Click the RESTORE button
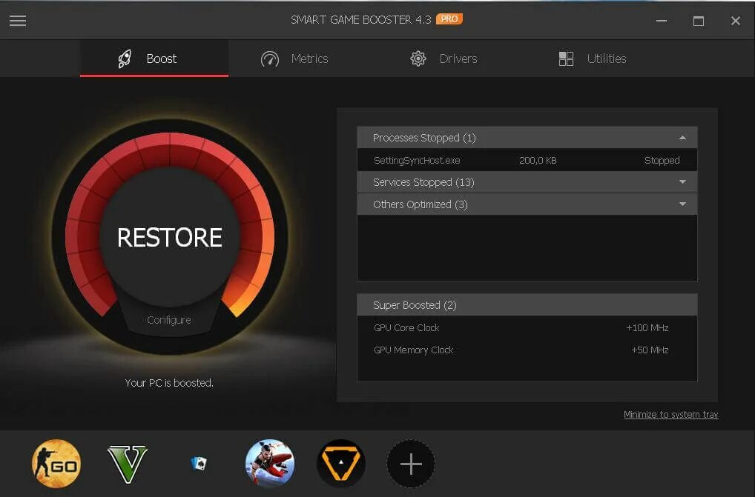The image size is (755, 497). [x=170, y=238]
